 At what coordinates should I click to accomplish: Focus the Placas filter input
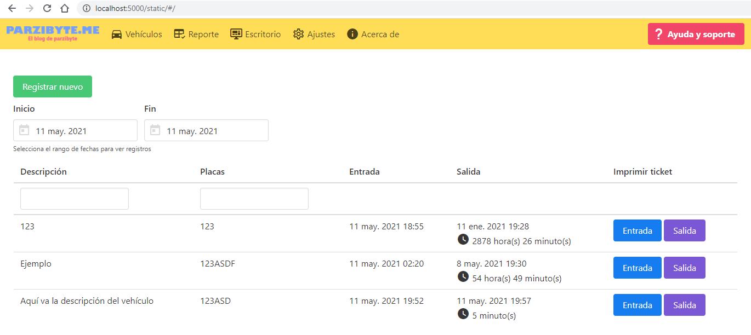254,199
